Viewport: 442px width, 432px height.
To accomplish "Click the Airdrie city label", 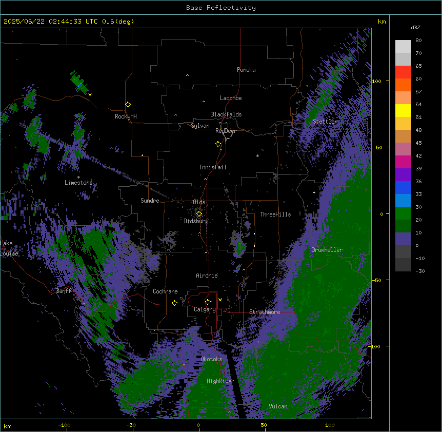I will click(207, 276).
